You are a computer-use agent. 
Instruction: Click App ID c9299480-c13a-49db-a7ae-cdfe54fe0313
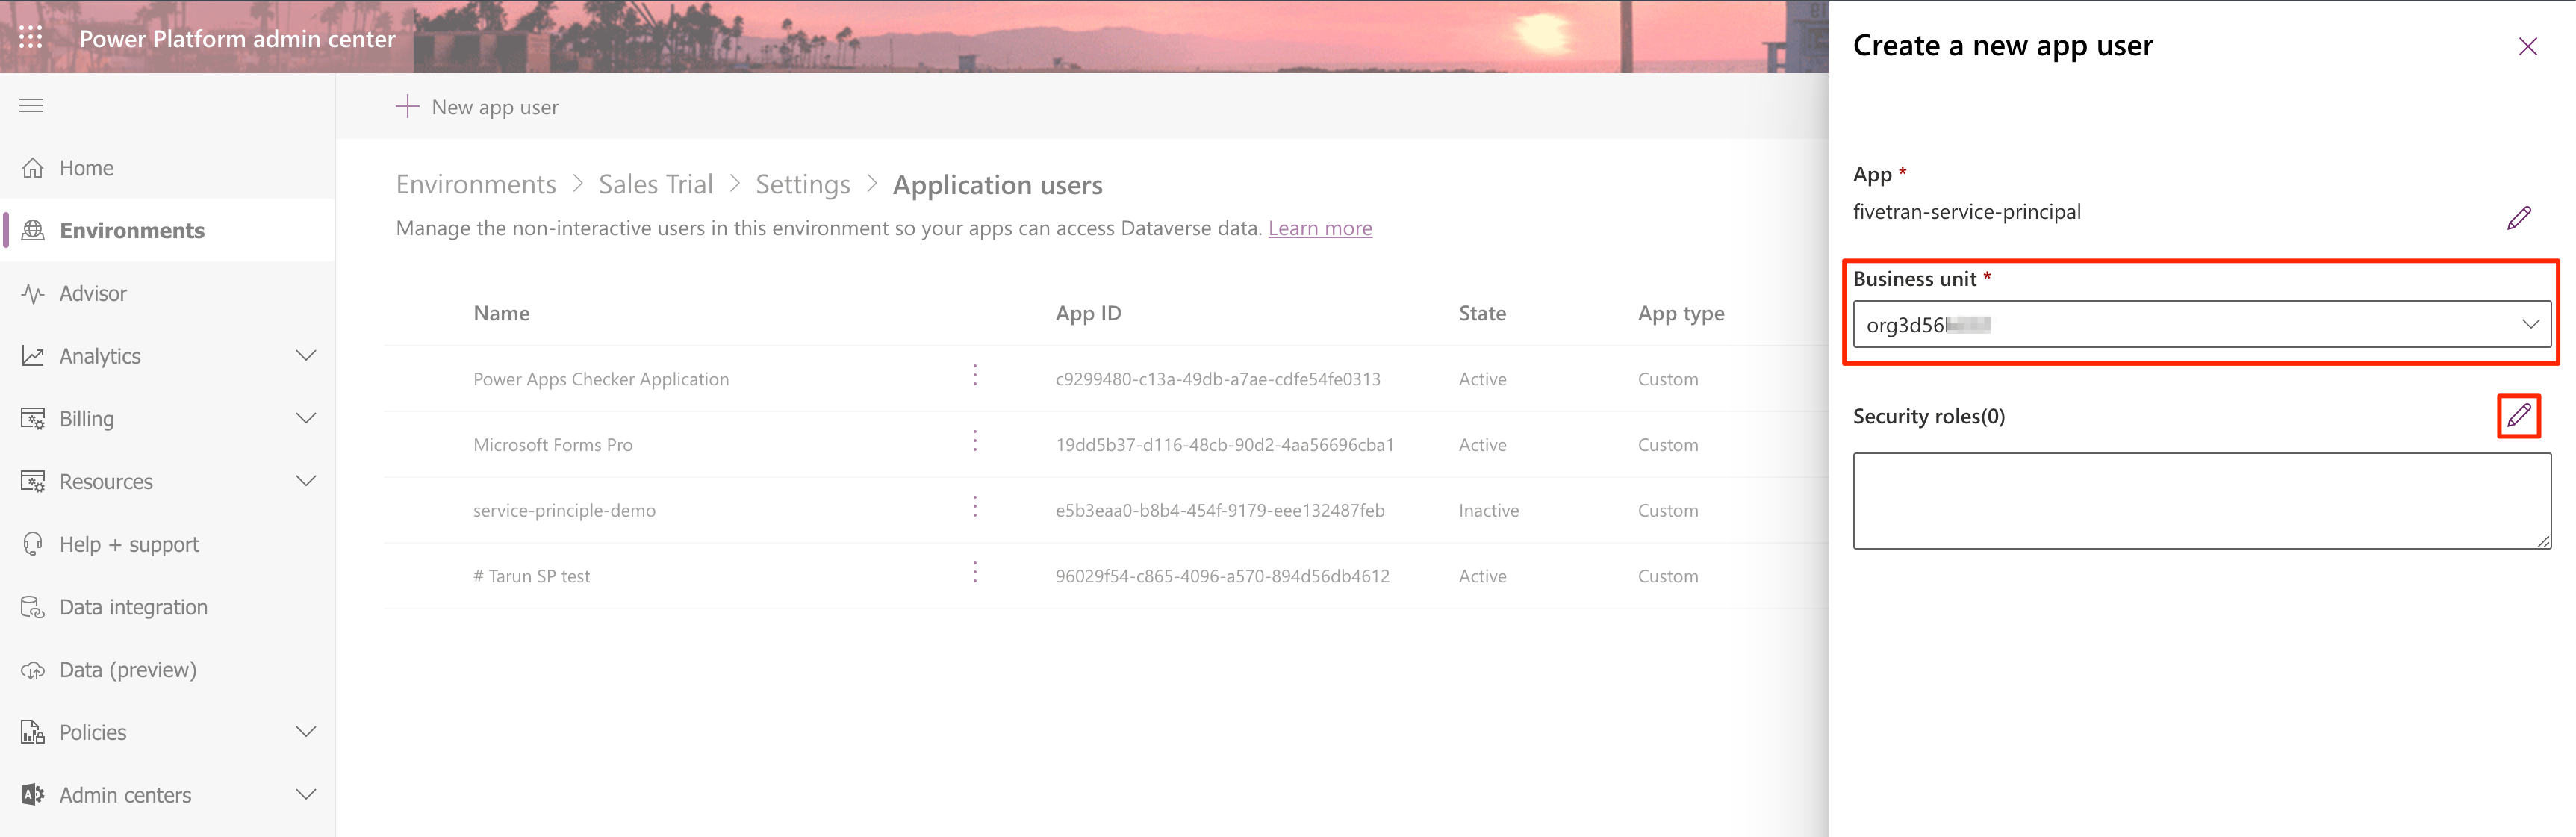tap(1218, 379)
